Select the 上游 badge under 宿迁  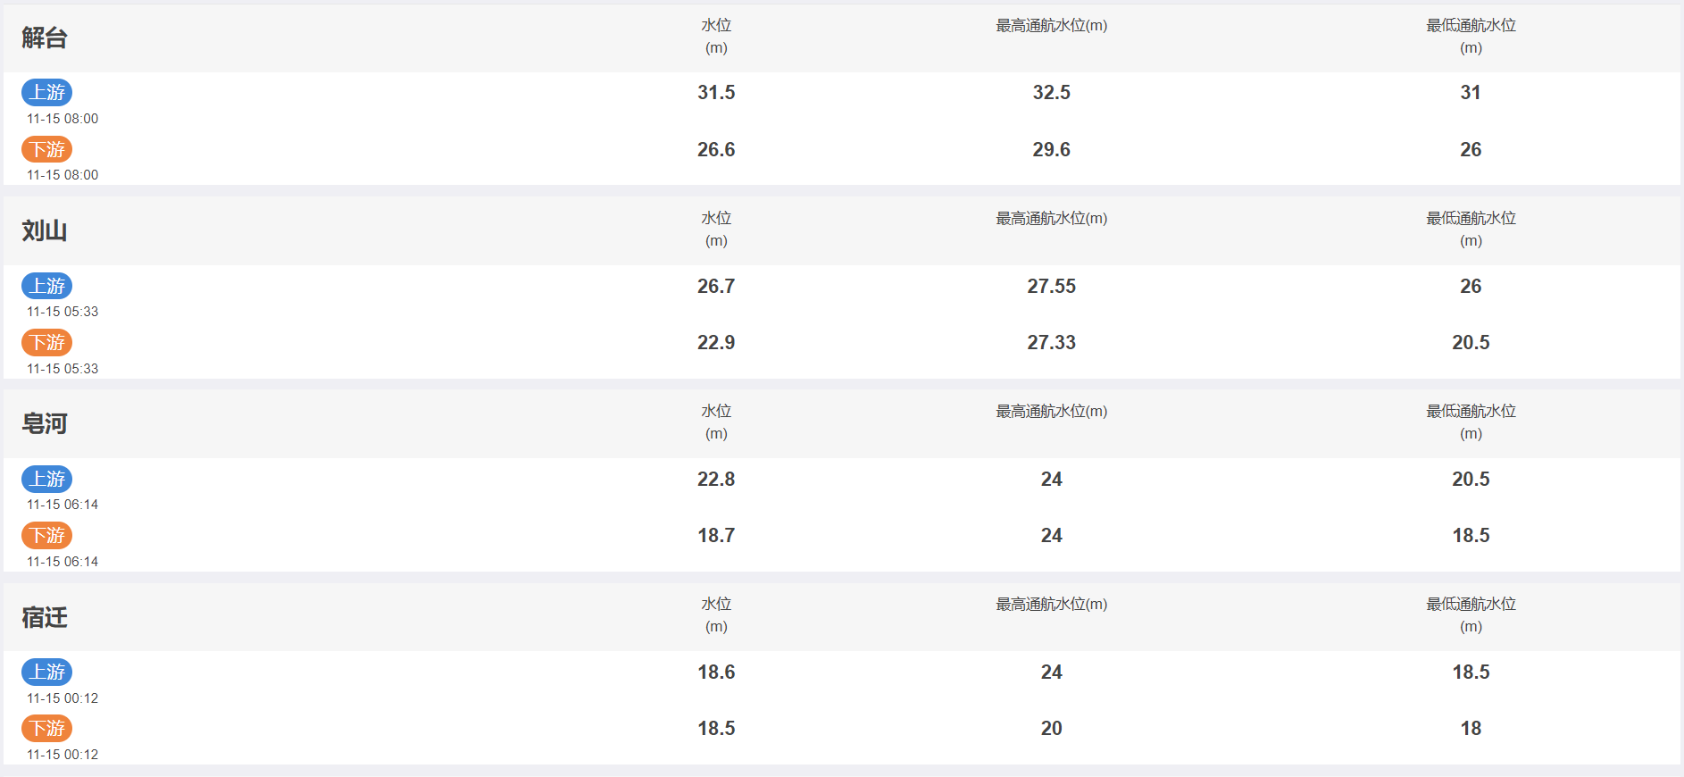tap(46, 672)
